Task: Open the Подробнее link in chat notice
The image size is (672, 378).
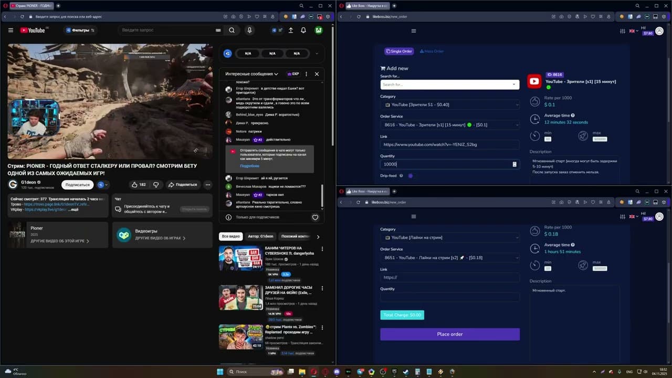Action: (249, 166)
